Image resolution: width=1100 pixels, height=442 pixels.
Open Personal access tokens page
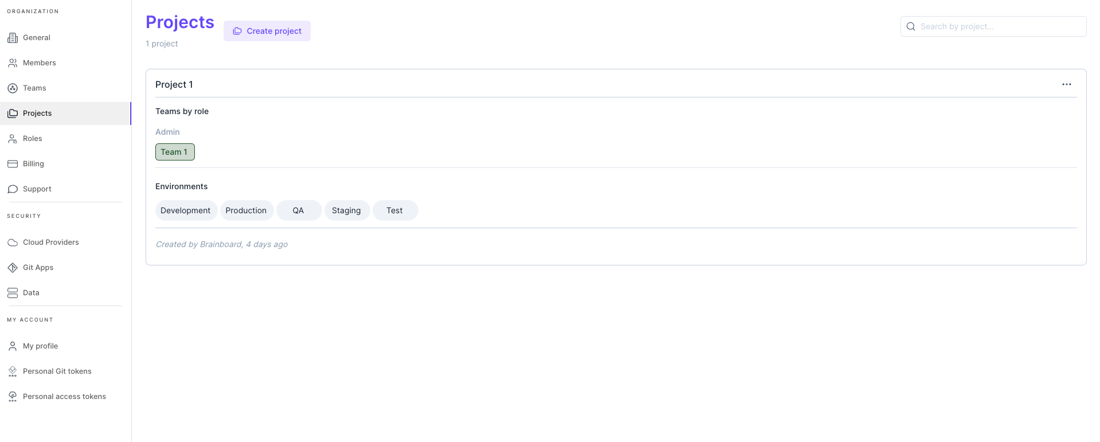(64, 397)
